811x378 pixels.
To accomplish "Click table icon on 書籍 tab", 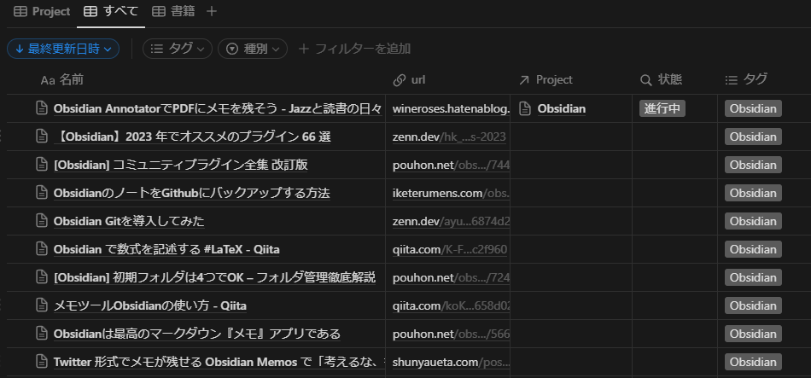I will tap(160, 12).
